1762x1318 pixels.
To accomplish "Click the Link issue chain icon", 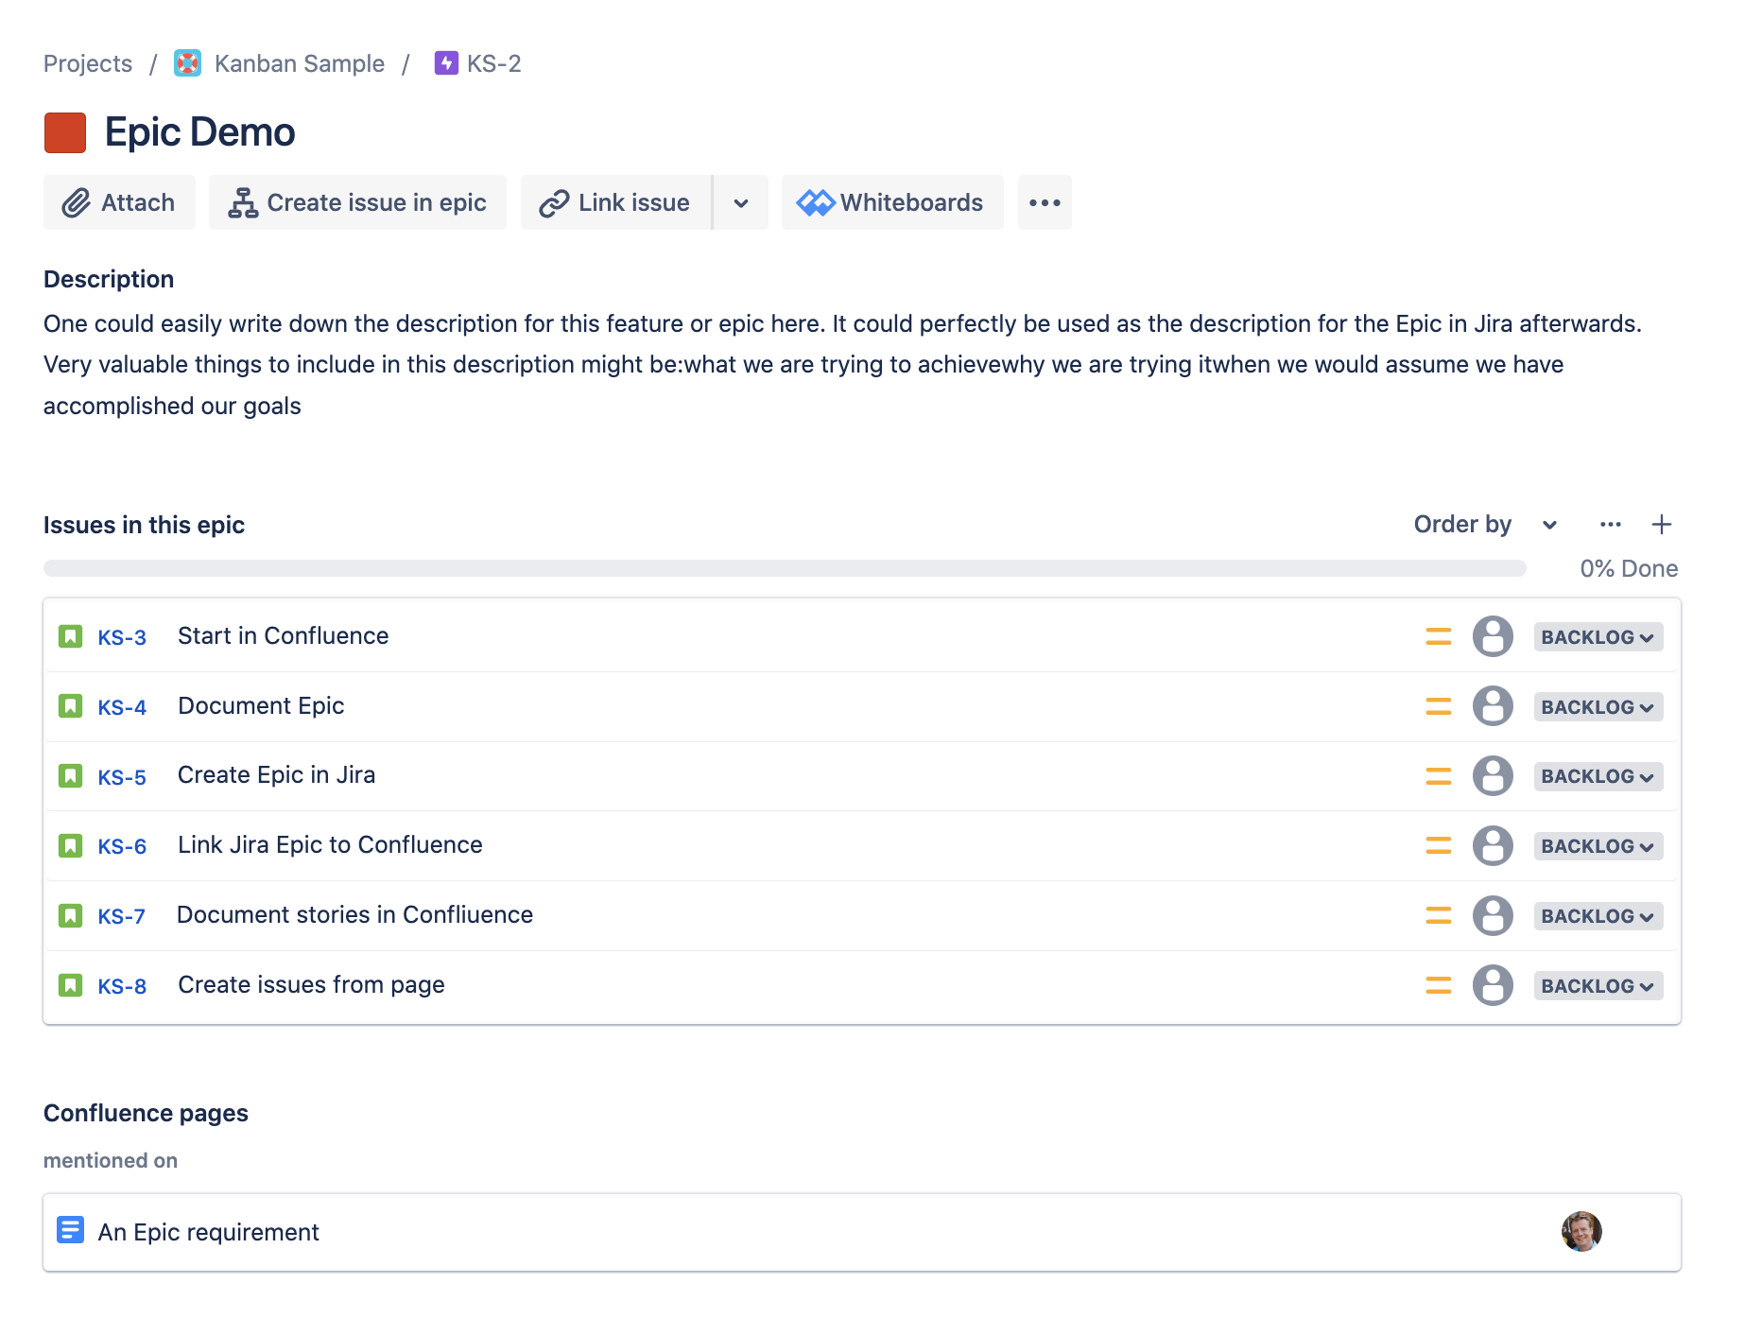I will click(x=553, y=202).
